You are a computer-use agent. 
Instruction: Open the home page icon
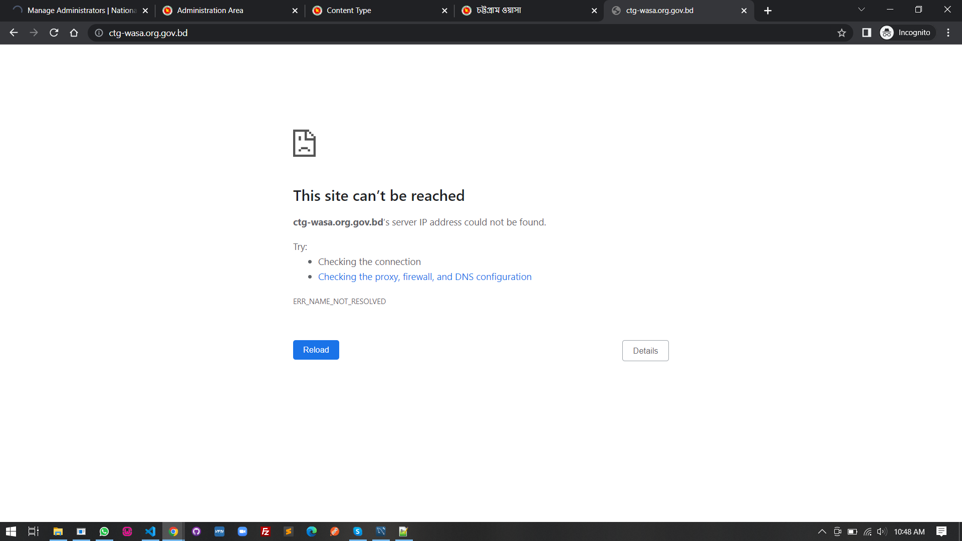[74, 33]
